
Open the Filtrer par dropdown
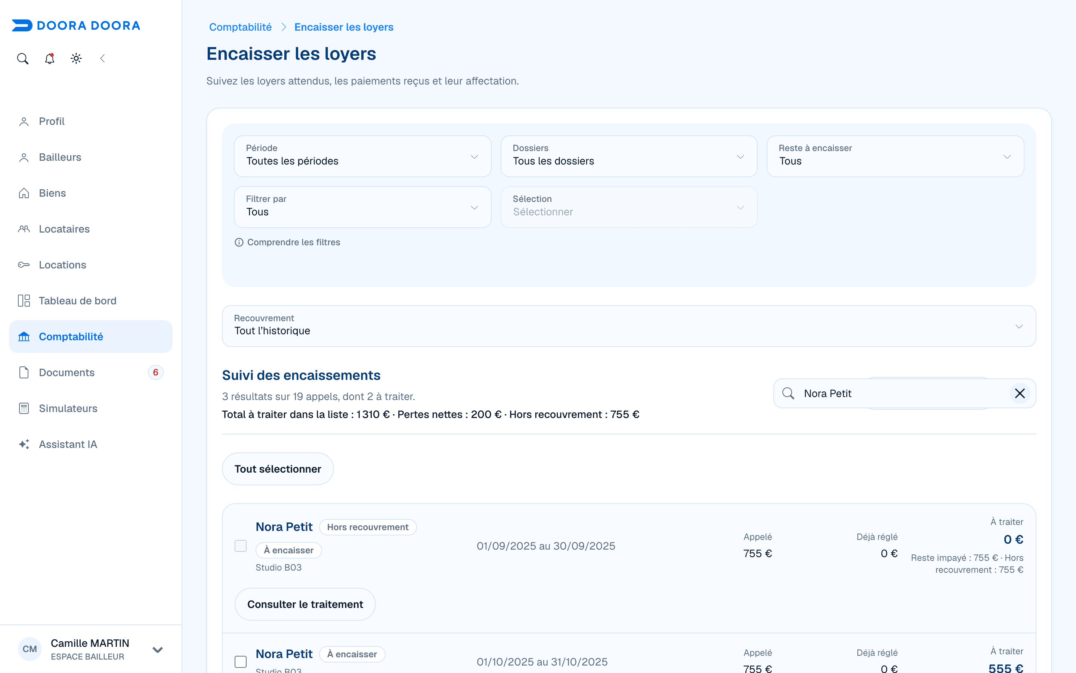pos(362,207)
